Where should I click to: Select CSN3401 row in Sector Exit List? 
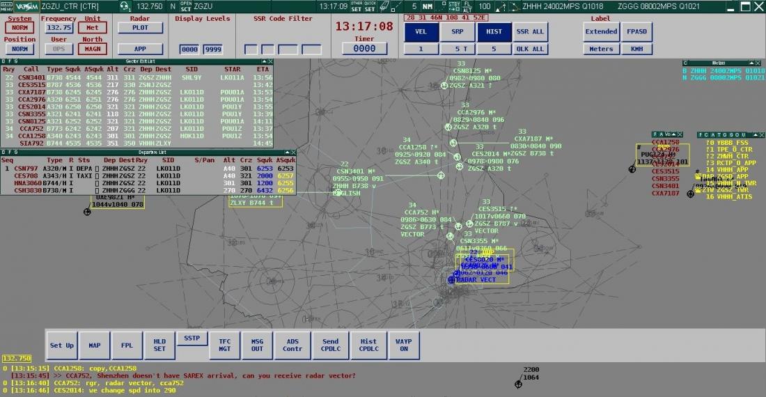pos(136,77)
